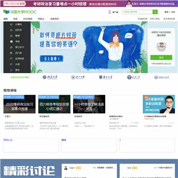
Task: Open the 名师专栏 nav tab
Action: coord(54,19)
